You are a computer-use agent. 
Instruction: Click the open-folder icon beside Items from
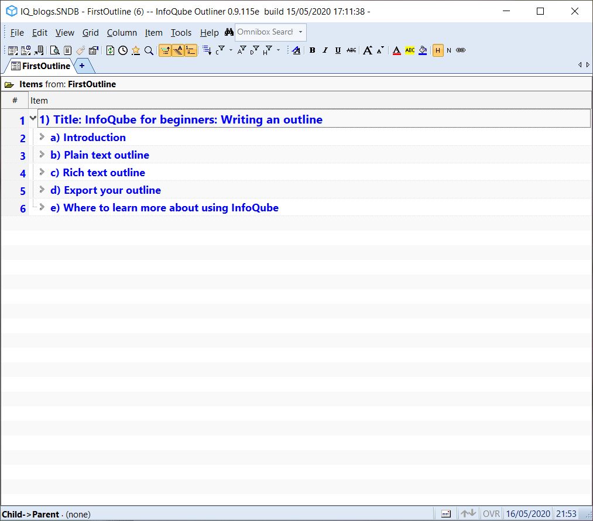9,85
